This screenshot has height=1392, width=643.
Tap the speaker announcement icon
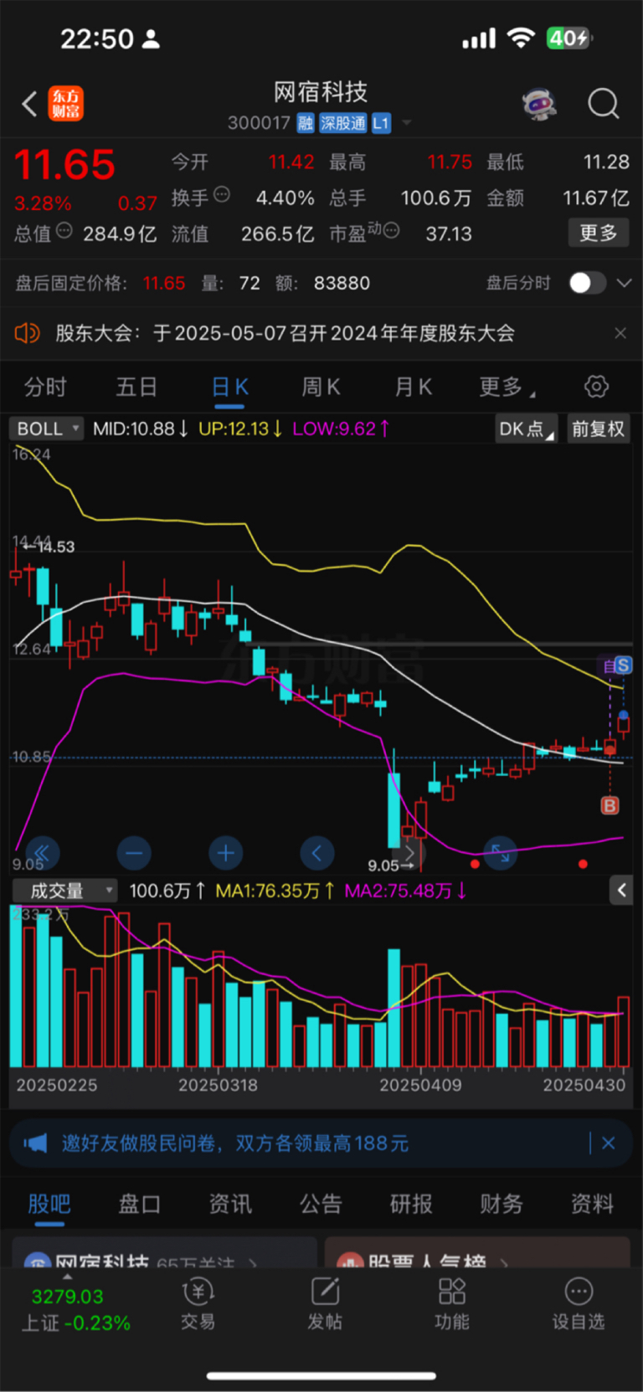click(28, 333)
